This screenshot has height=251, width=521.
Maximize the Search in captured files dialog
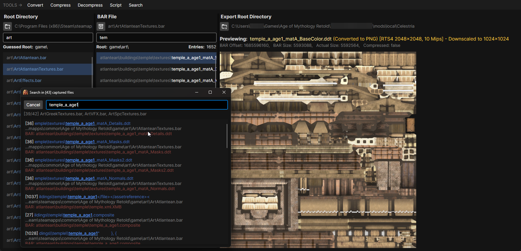pos(210,92)
